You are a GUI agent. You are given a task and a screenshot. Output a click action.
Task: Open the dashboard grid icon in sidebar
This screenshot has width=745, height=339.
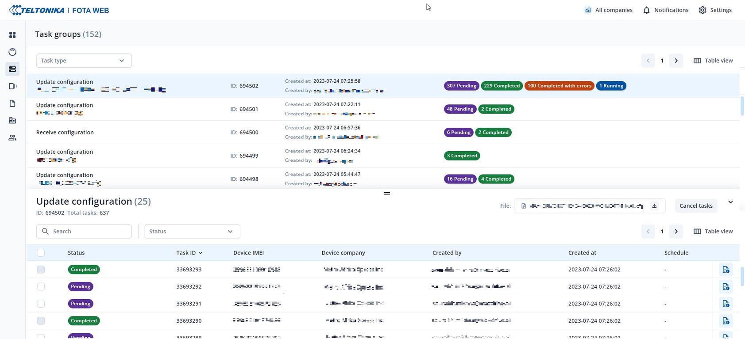pyautogui.click(x=12, y=35)
